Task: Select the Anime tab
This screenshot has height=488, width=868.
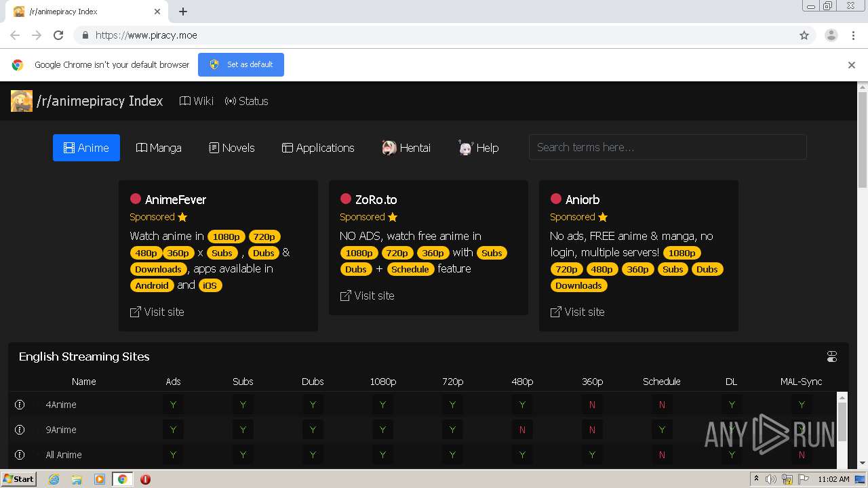Action: tap(86, 148)
